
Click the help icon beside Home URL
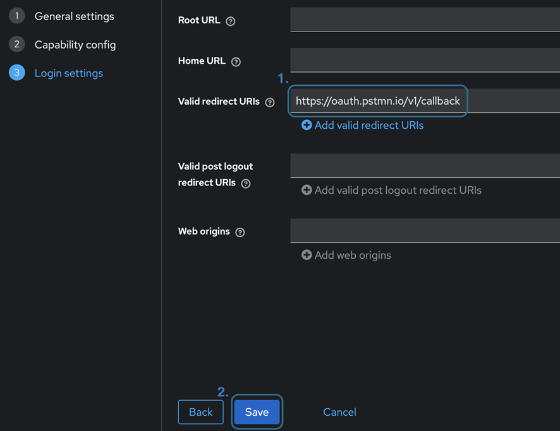[236, 62]
